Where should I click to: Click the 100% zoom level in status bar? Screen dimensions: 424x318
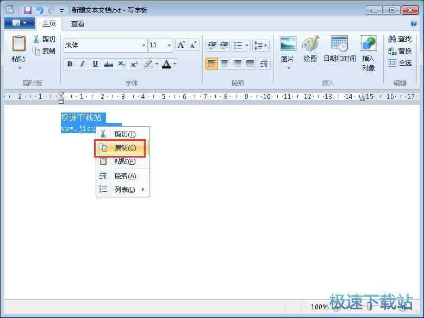319,307
